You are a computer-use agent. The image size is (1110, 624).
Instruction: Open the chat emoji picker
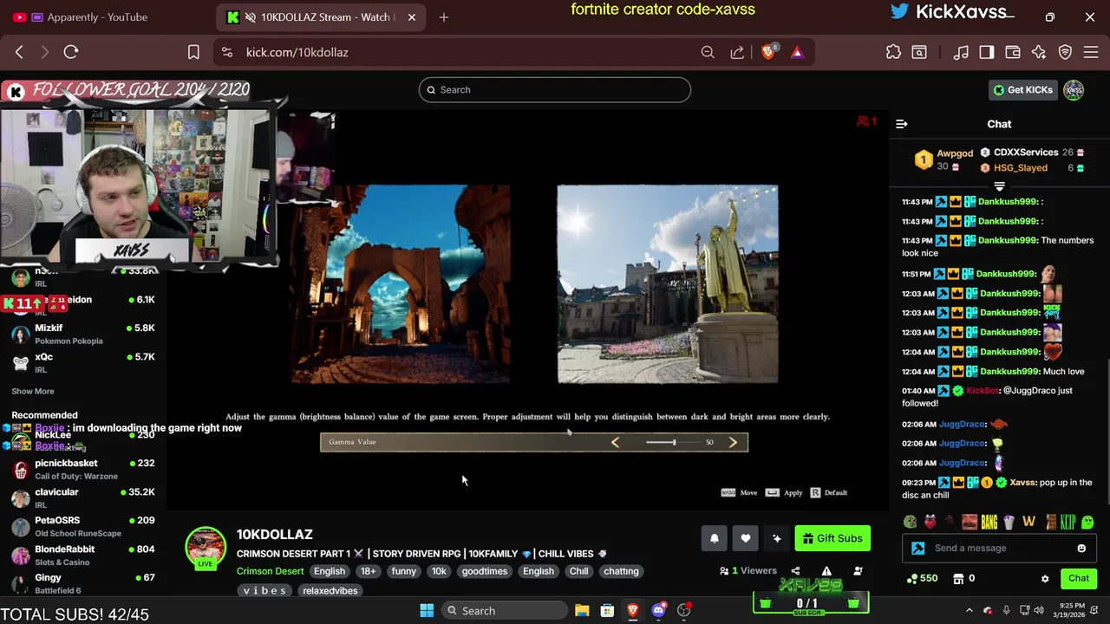[1081, 548]
